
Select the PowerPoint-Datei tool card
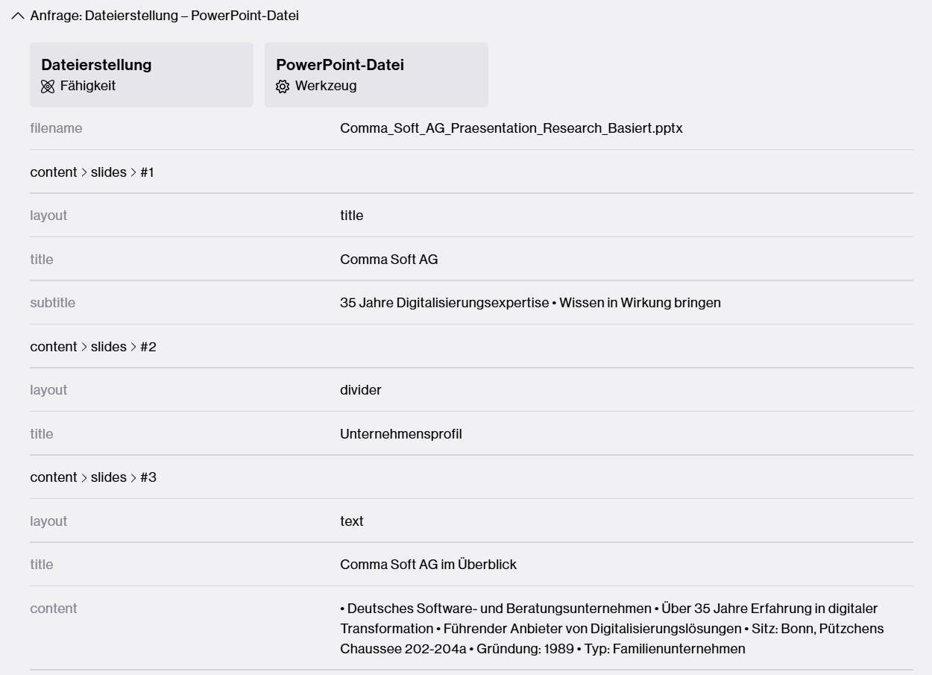pyautogui.click(x=377, y=75)
